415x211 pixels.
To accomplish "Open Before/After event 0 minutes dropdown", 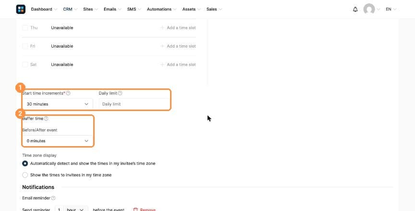I will tap(58, 141).
